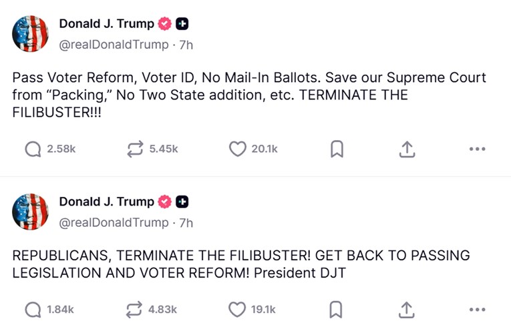Open Donald J. Trump name on first post
Screen dimensions: 511x335
(106, 24)
